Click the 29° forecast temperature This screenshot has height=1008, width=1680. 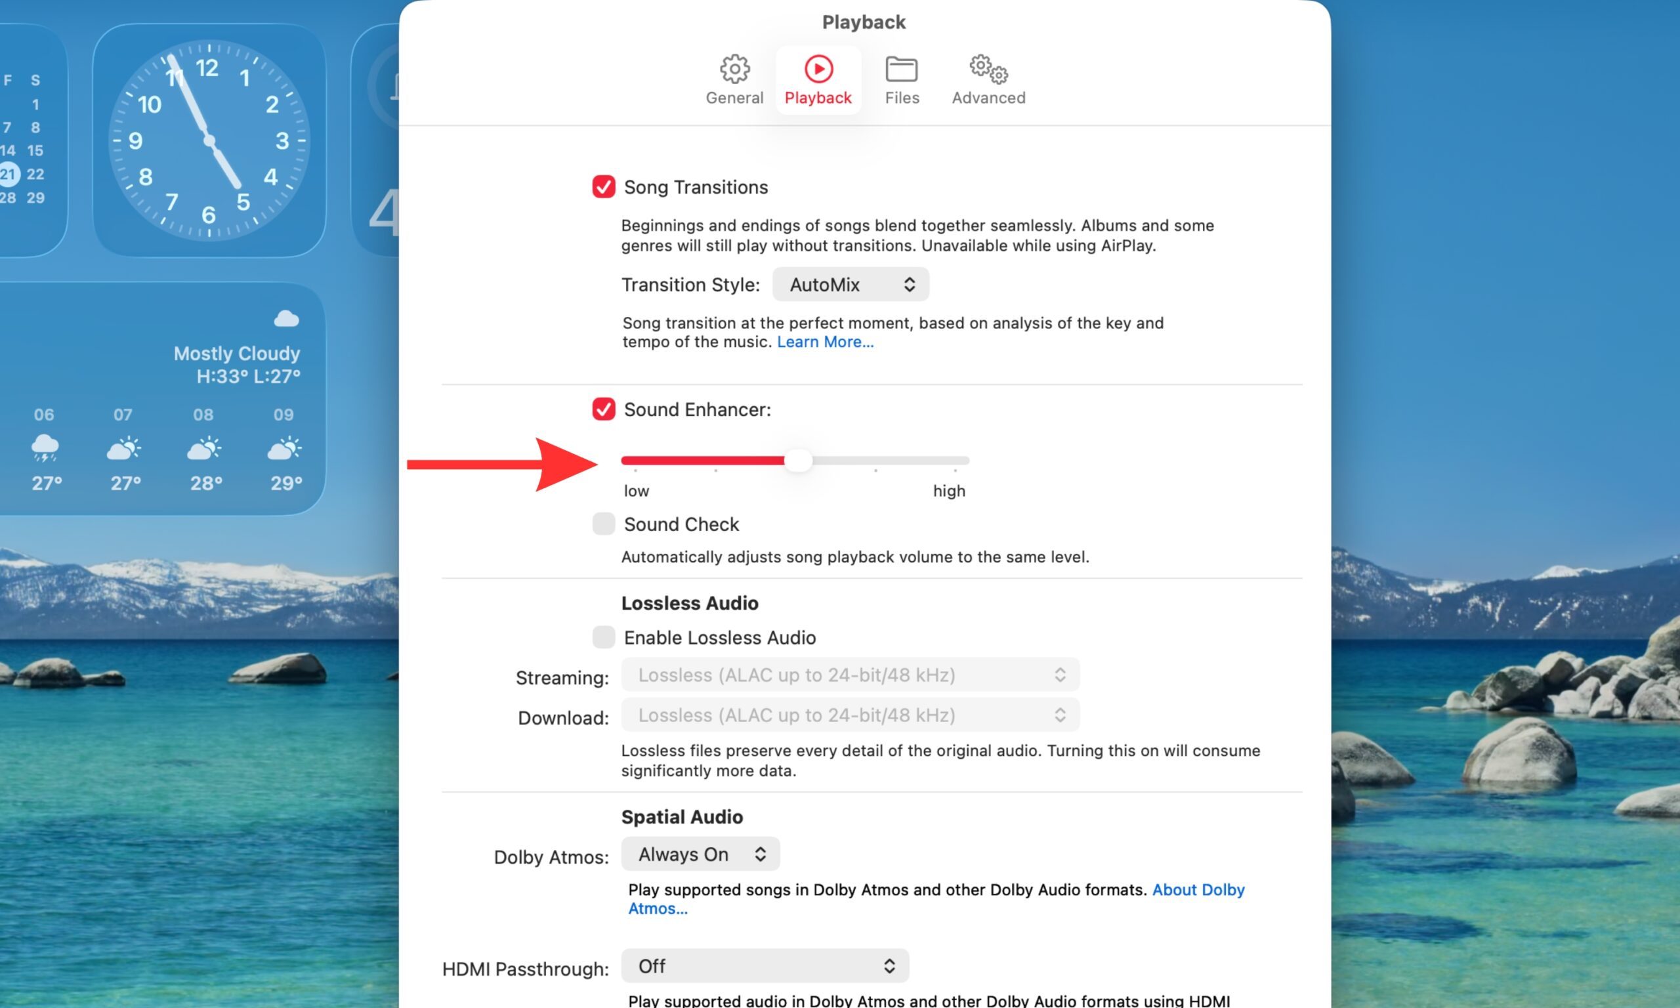[286, 483]
